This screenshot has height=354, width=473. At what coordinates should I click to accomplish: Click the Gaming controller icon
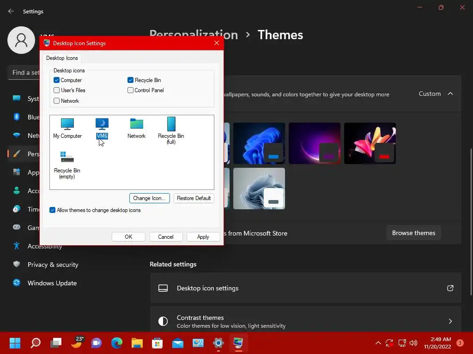[17, 227]
